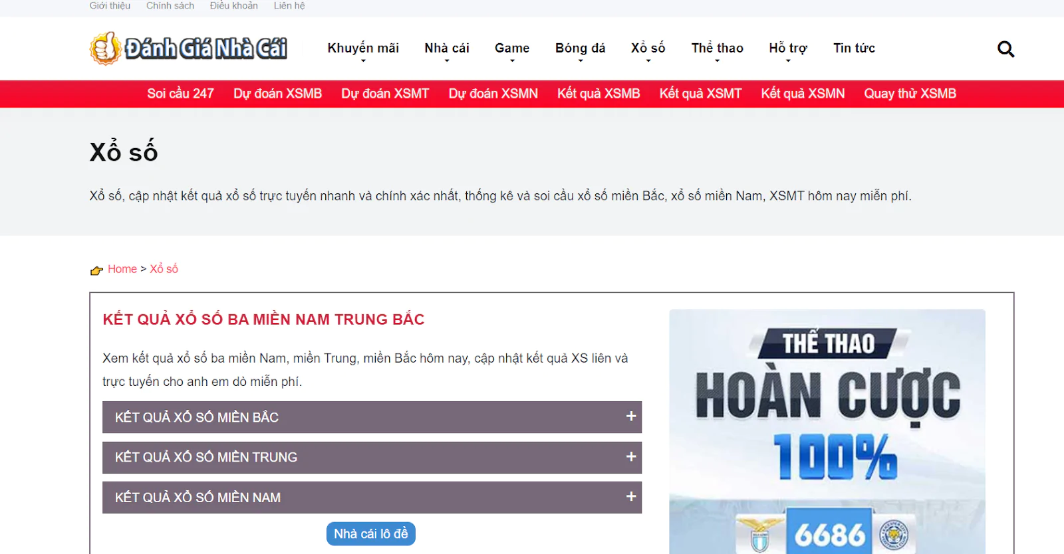Image resolution: width=1064 pixels, height=554 pixels.
Task: Expand Kết quả xổ số miền Nam section
Action: coord(372,498)
